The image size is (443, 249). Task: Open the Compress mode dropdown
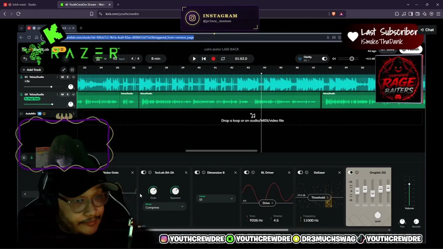click(x=164, y=207)
